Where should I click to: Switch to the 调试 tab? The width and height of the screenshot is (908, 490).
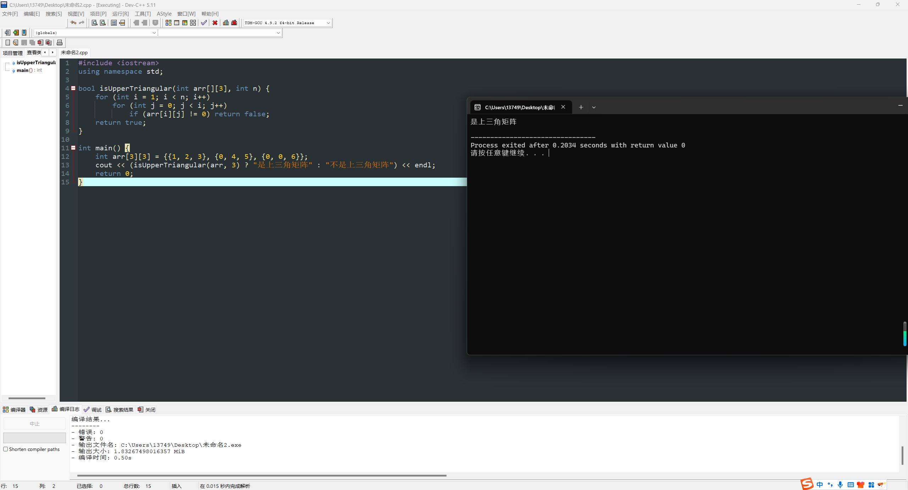click(93, 410)
